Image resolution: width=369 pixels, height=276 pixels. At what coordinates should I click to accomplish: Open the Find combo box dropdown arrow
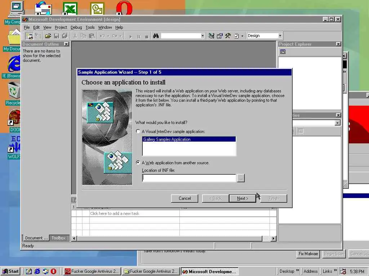203,36
